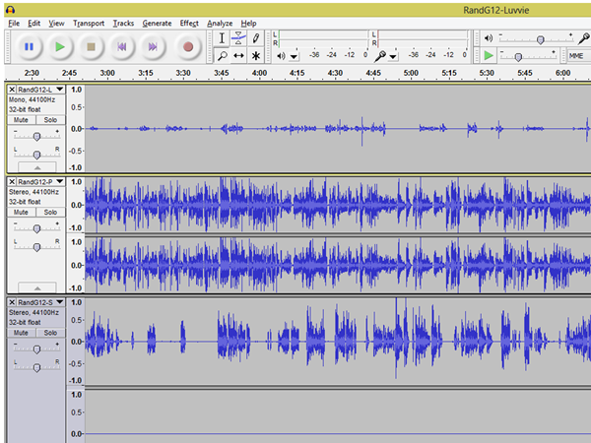This screenshot has height=443, width=591.
Task: Click the playback level meter bar
Action: click(323, 38)
